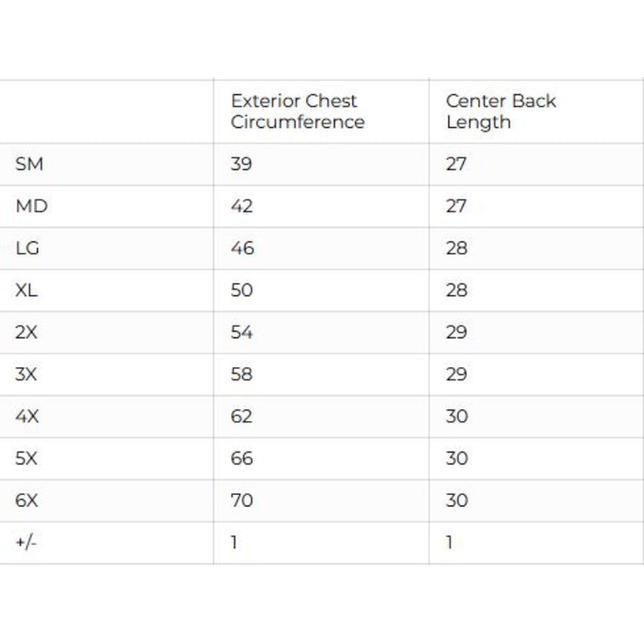This screenshot has width=644, height=644.
Task: Click the 4X size label
Action: tap(28, 417)
